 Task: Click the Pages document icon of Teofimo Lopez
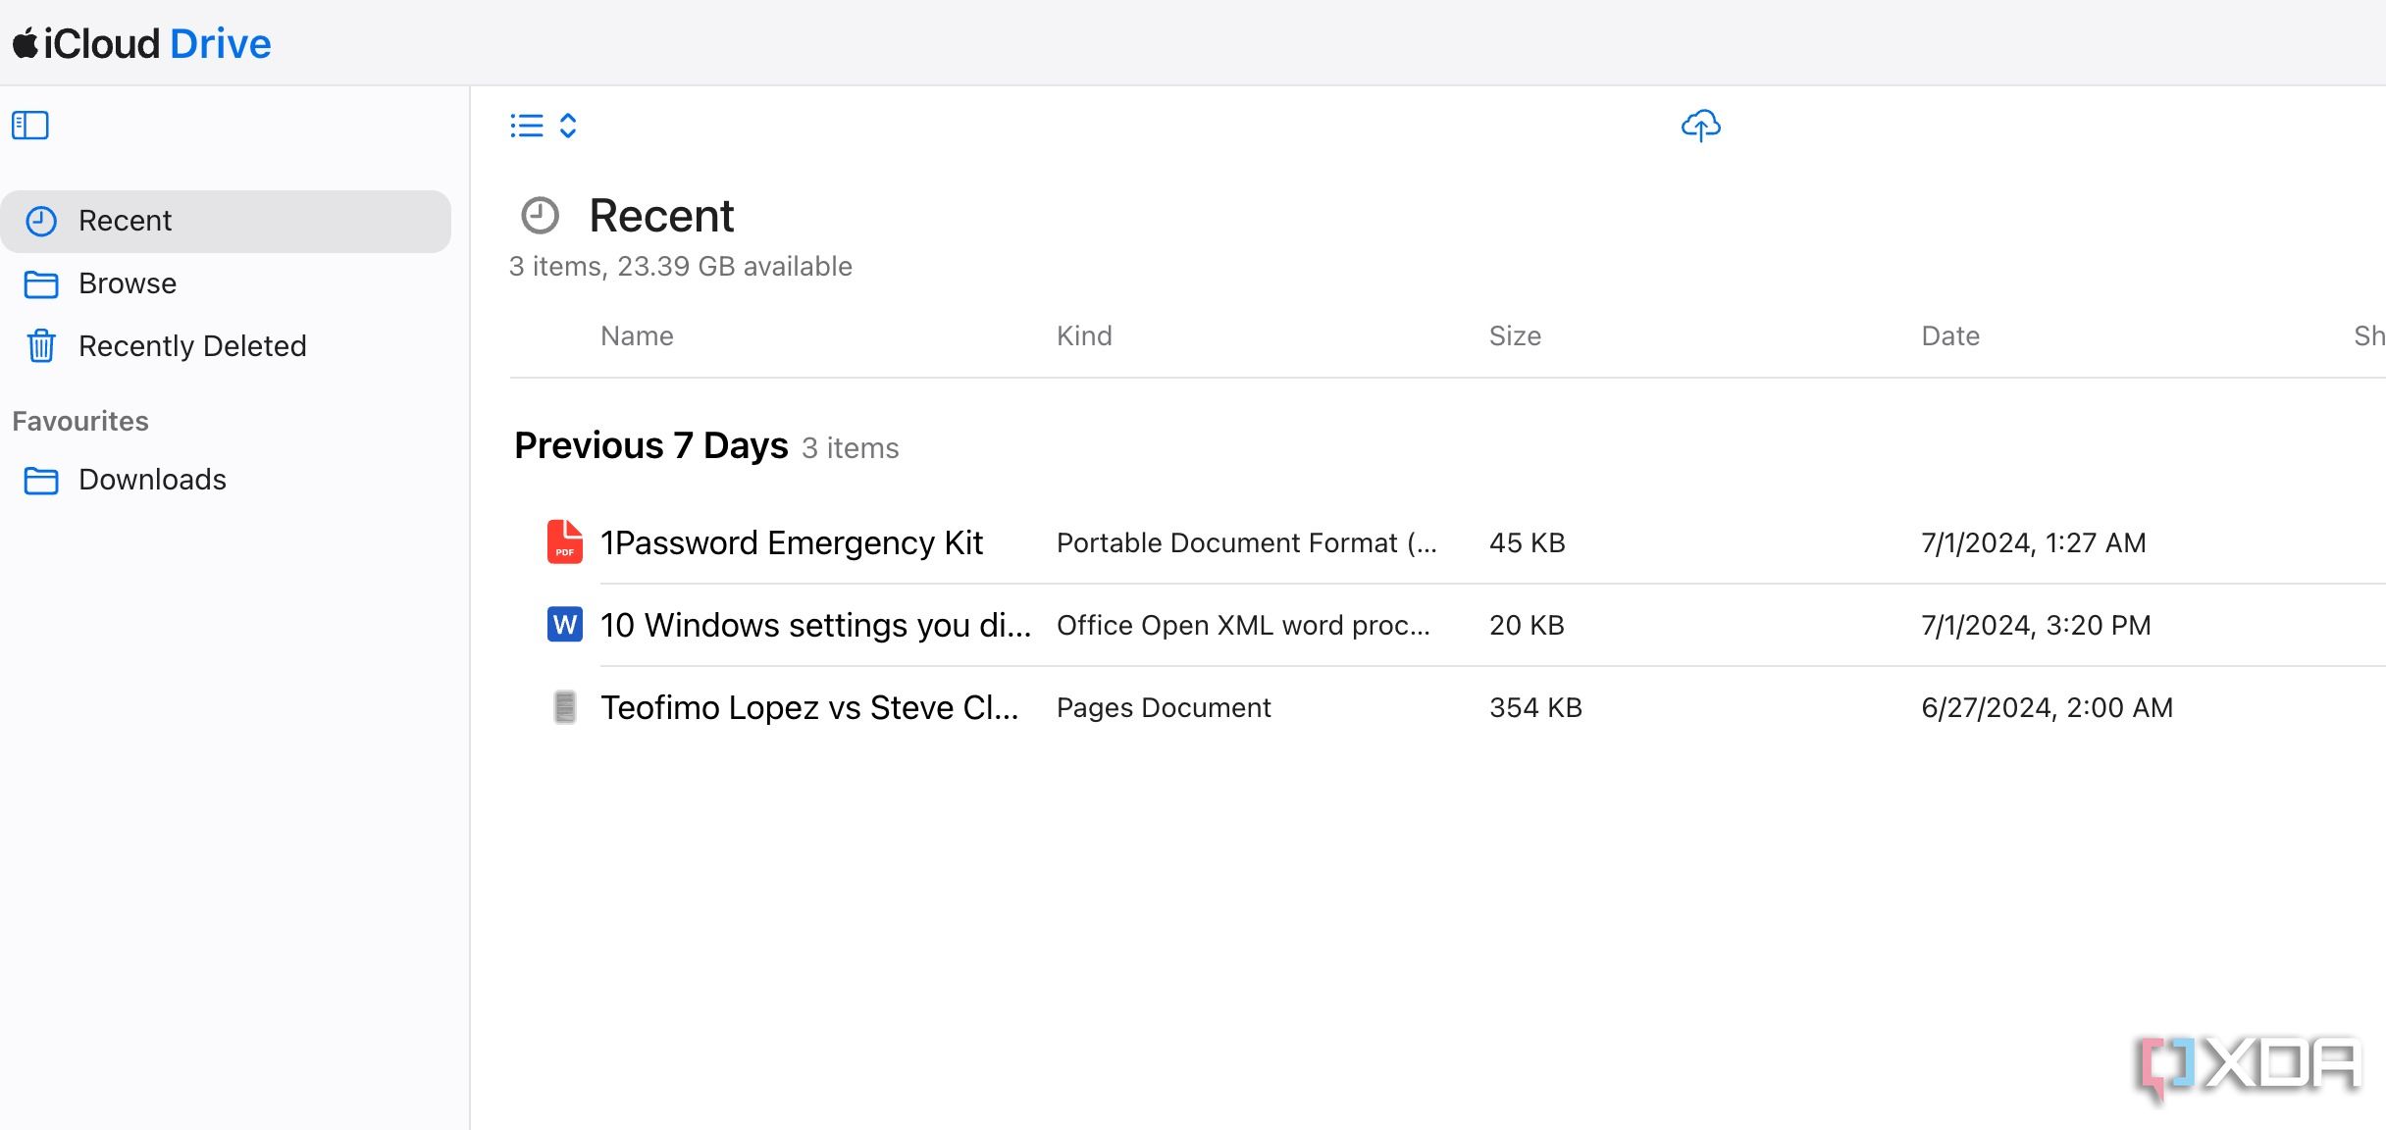564,706
